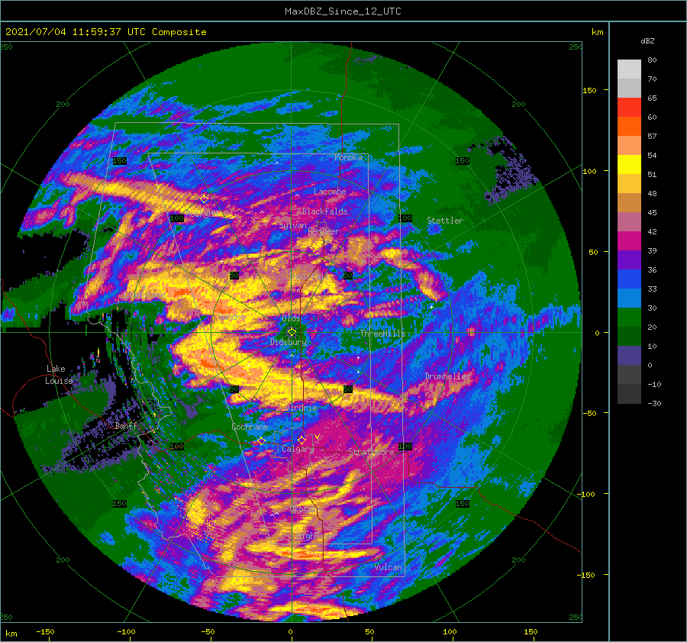This screenshot has height=642, width=687.
Task: Click the MaxDBZ_Since_12_UTC title
Action: coord(343,11)
